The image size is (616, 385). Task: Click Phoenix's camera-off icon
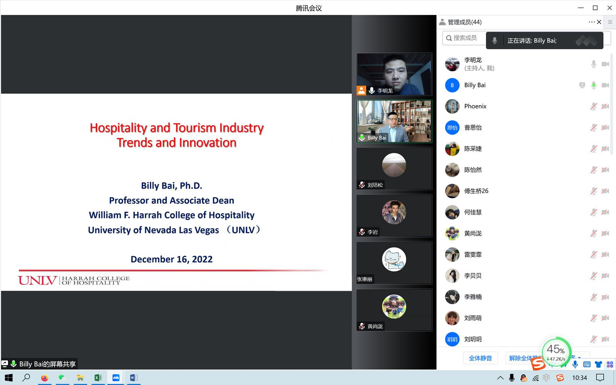[x=605, y=106]
